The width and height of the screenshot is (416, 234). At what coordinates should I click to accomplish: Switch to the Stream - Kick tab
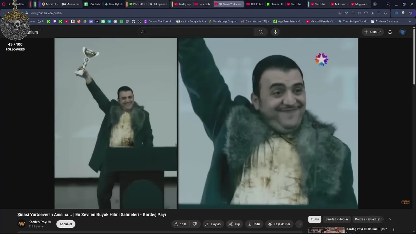(275, 4)
